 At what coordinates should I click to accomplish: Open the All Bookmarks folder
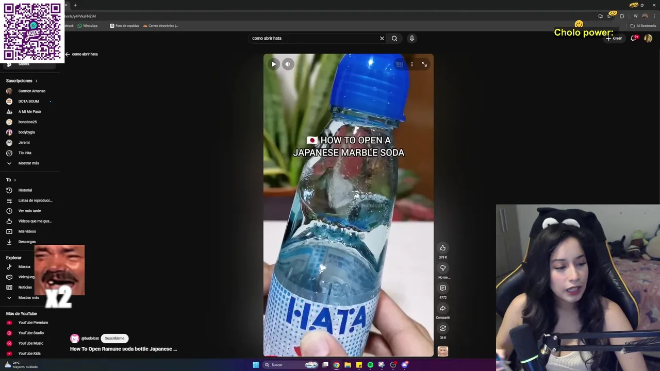[643, 26]
